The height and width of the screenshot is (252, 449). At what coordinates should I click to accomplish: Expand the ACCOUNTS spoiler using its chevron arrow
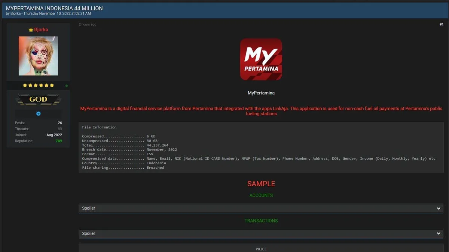pos(439,208)
